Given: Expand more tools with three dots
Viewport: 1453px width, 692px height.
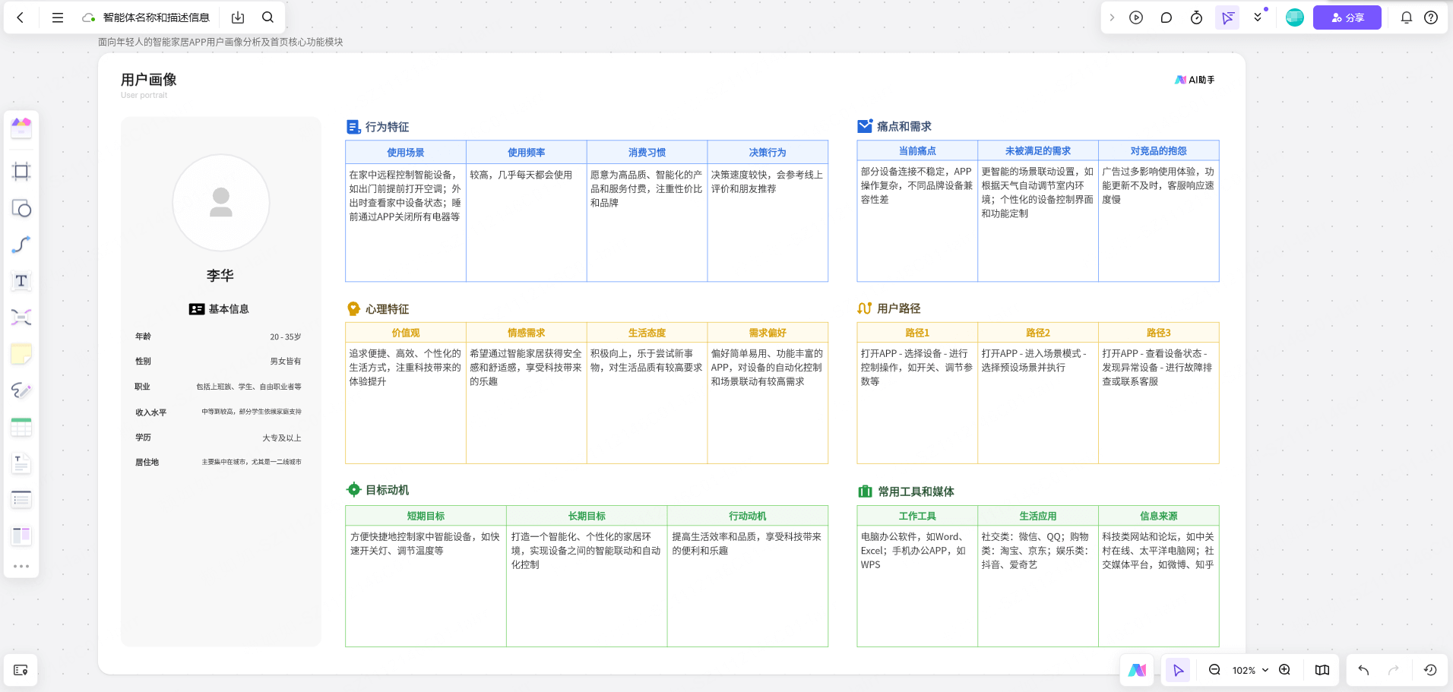Looking at the screenshot, I should click(x=21, y=566).
